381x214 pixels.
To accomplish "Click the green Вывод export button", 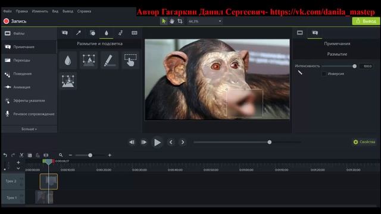I will (366, 21).
